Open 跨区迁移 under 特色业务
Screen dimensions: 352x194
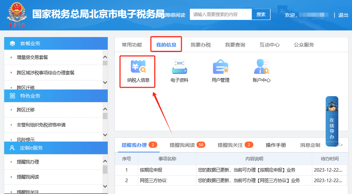(x=26, y=110)
